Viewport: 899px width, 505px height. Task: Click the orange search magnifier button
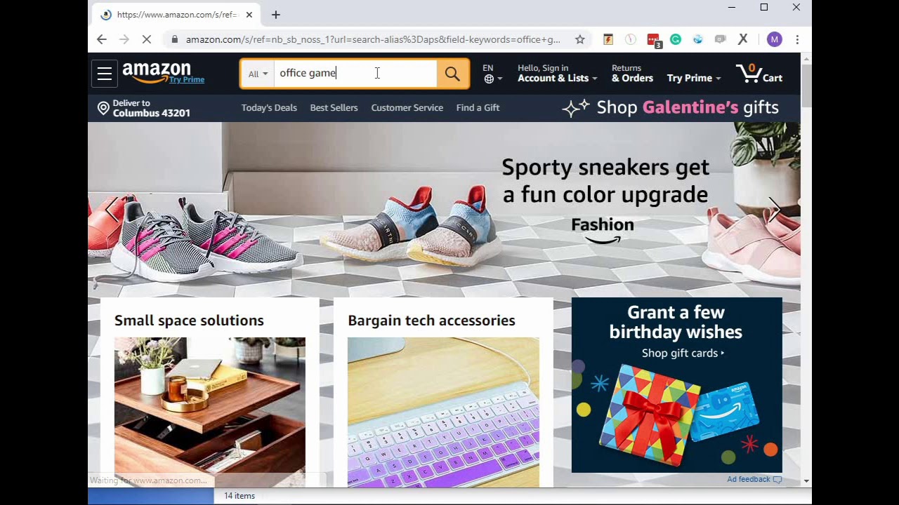coord(452,74)
